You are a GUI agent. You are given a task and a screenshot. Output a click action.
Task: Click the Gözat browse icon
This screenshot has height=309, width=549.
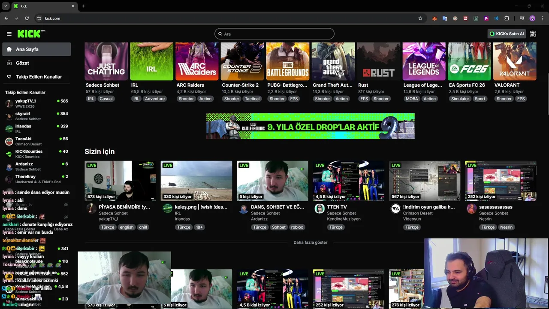click(x=9, y=63)
